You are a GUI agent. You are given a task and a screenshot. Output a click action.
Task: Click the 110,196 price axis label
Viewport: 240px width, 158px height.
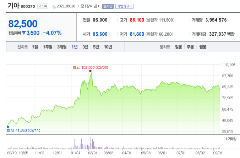pyautogui.click(x=229, y=65)
